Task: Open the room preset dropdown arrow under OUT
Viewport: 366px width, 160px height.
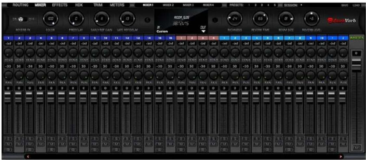Action: 203,31
